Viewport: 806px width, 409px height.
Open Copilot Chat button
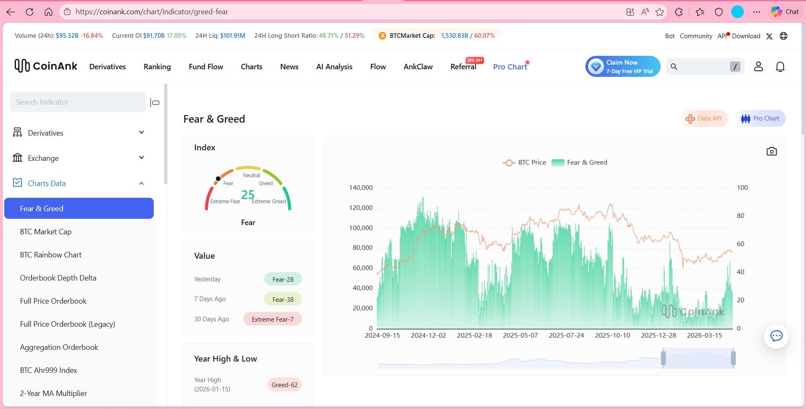tap(785, 12)
